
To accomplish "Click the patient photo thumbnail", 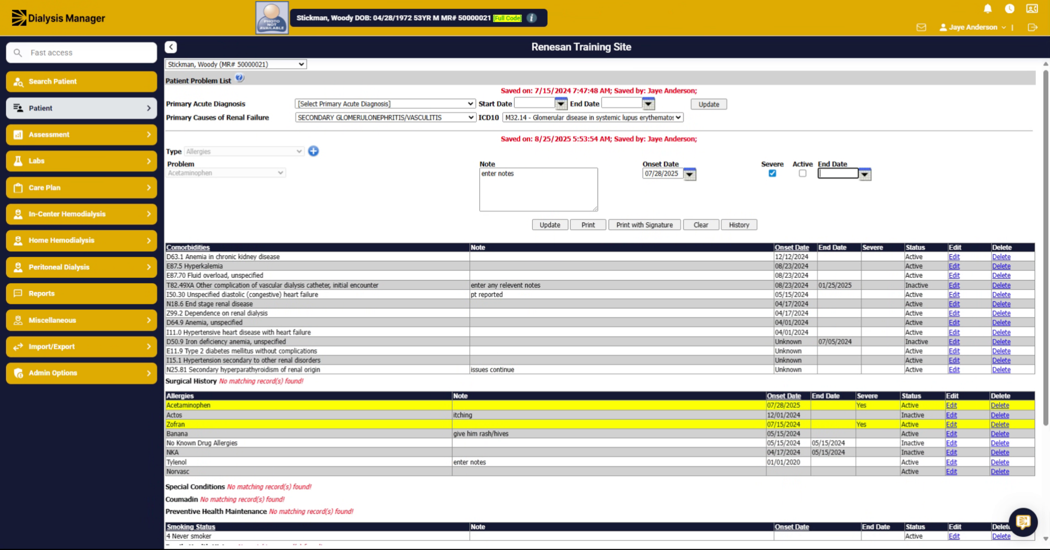I will (x=272, y=18).
